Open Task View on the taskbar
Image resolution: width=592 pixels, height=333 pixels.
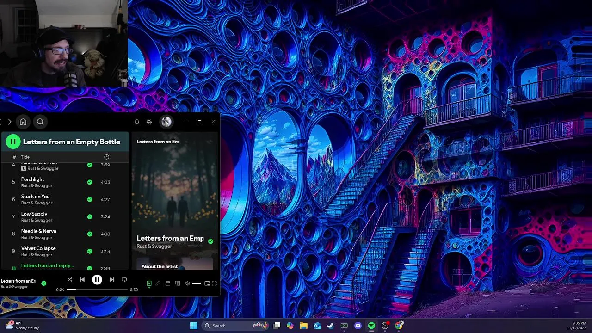pos(277,326)
